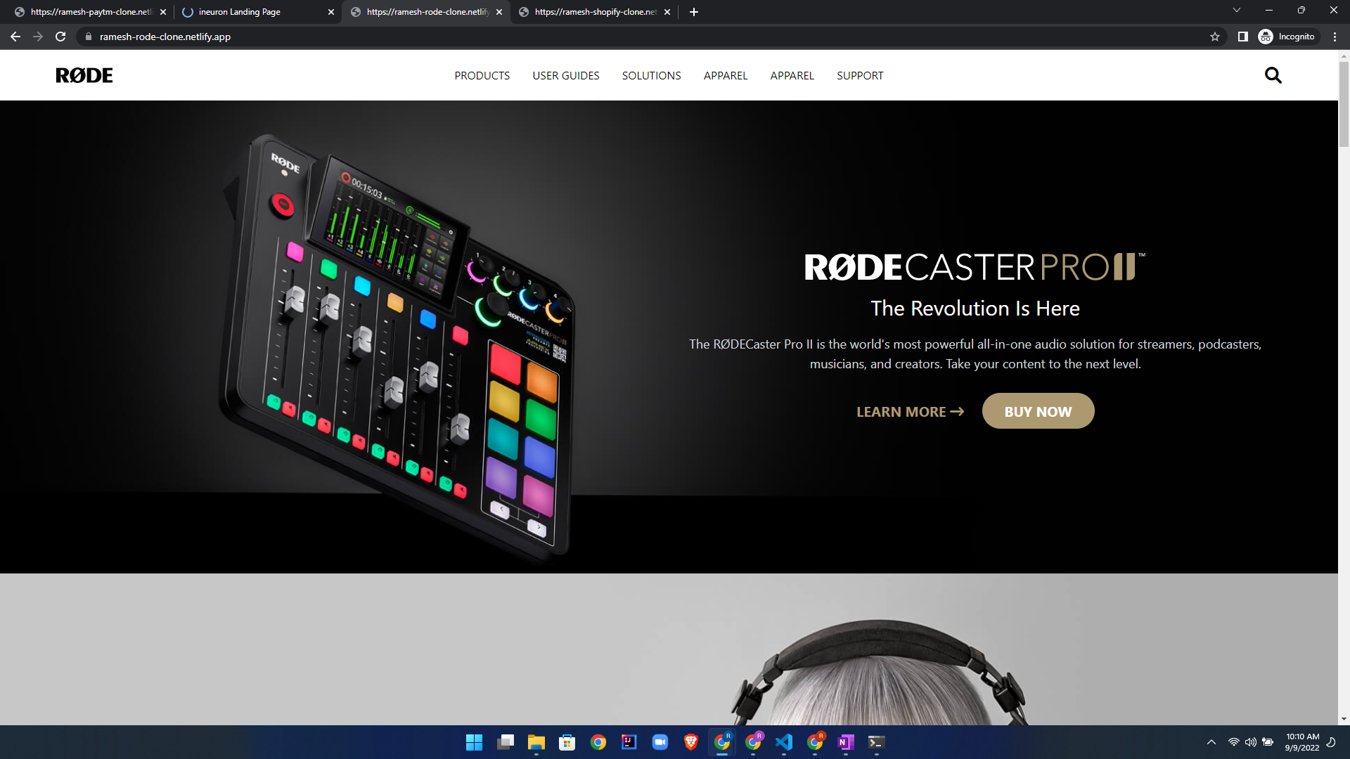Open OneNote from the taskbar

click(x=845, y=742)
